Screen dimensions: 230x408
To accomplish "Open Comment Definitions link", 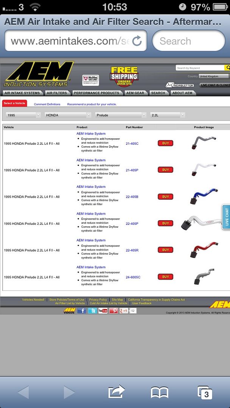I will click(47, 104).
